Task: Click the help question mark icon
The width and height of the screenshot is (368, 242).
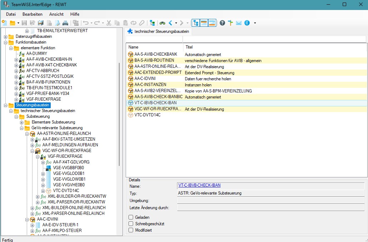Action: coord(222,23)
